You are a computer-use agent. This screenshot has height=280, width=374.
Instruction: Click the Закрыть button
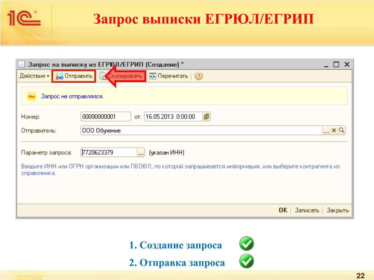pos(337,210)
